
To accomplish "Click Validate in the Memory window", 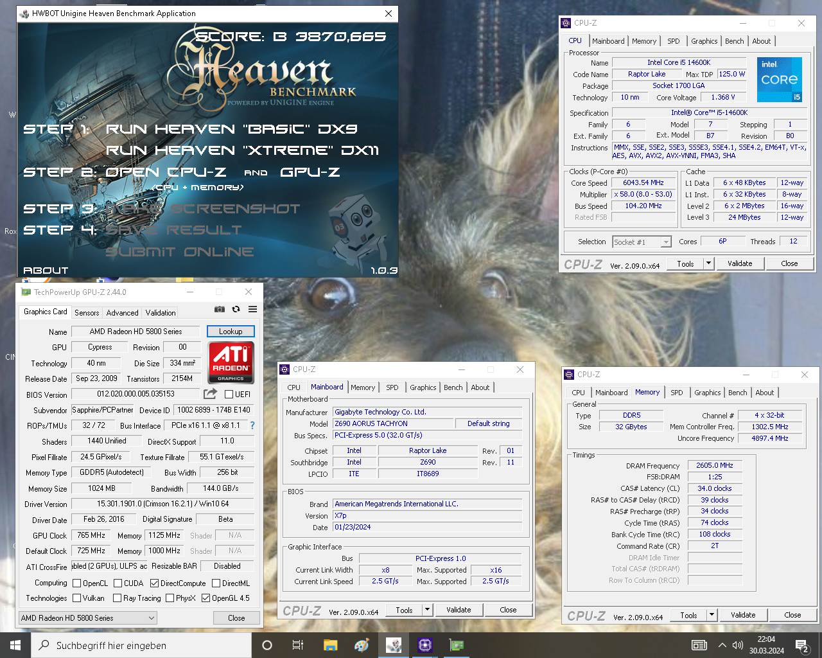I will [x=743, y=615].
